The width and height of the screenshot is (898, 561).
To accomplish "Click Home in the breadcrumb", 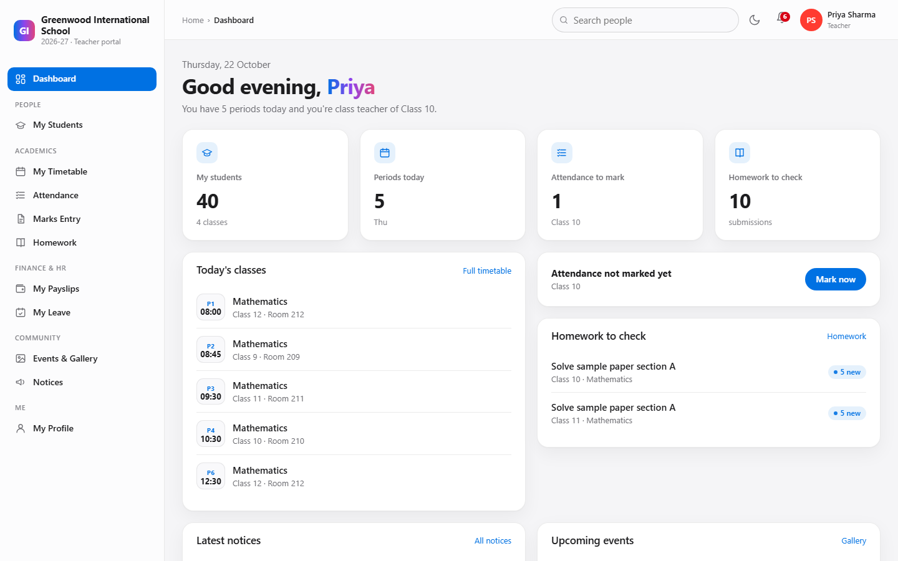I will coord(193,20).
